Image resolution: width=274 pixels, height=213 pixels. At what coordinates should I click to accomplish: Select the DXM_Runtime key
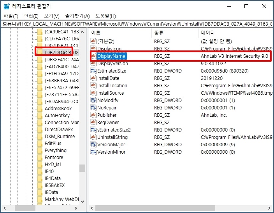60,136
